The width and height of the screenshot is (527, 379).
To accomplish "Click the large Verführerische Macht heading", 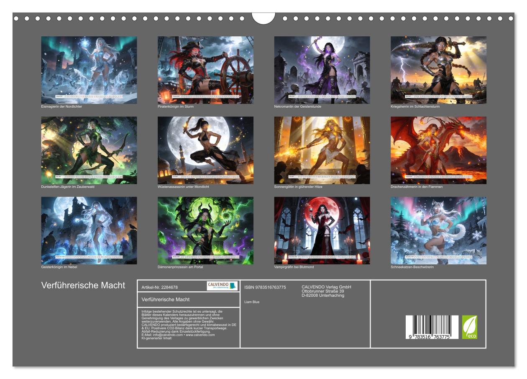I will coord(83,286).
